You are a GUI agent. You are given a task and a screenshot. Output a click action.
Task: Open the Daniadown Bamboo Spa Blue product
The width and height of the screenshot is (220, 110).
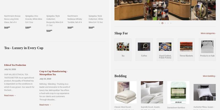point(178,92)
